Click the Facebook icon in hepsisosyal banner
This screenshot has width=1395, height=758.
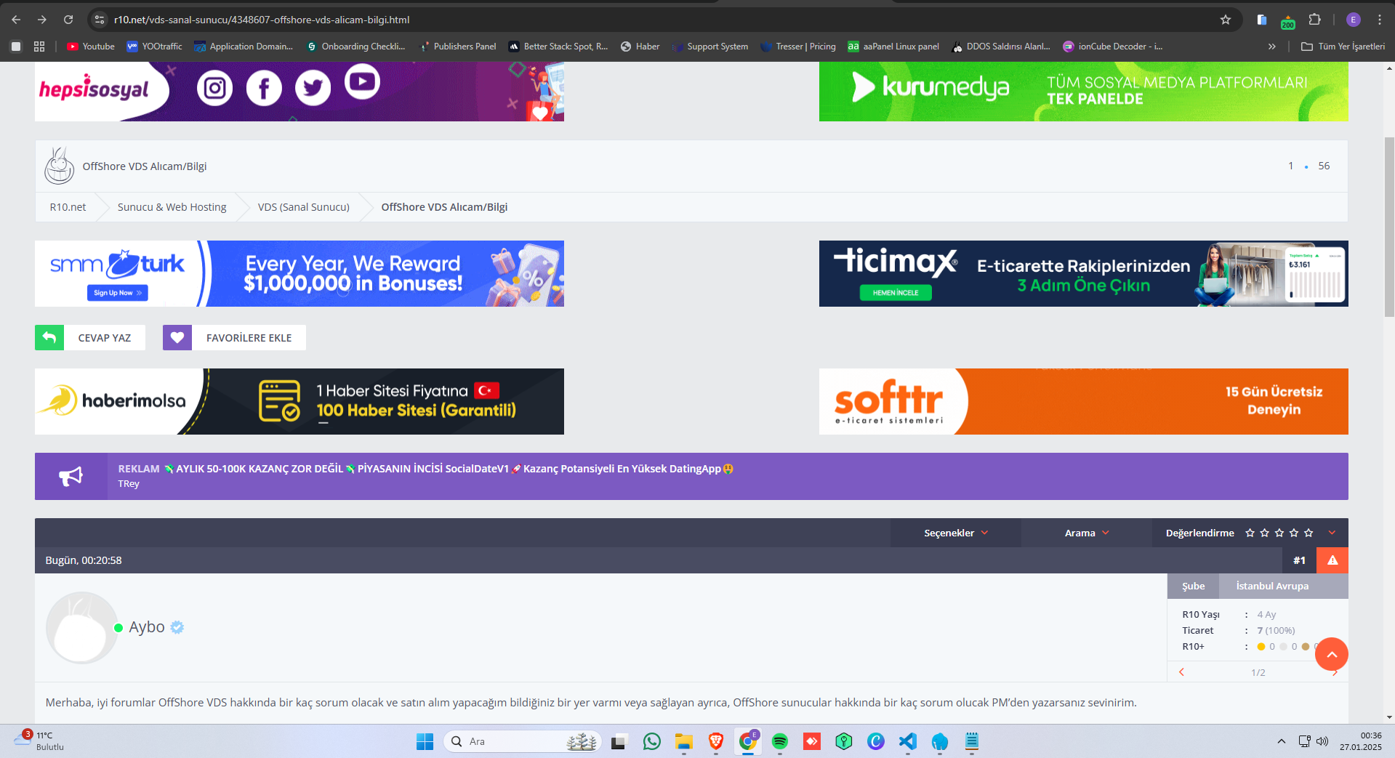(x=264, y=88)
